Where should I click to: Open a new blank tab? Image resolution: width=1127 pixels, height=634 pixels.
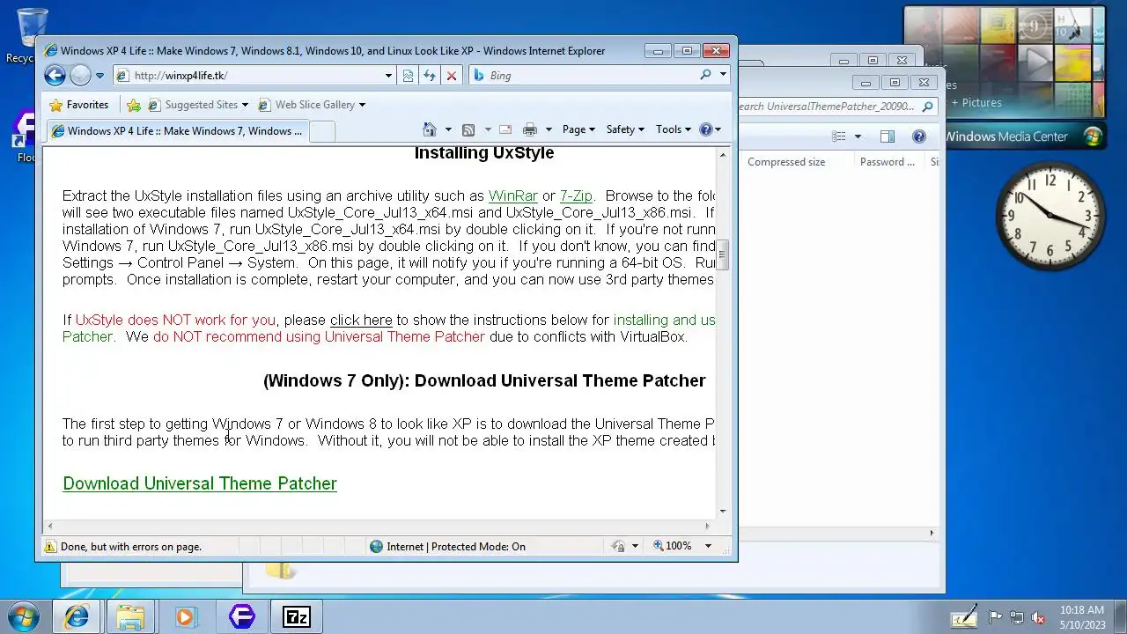pyautogui.click(x=321, y=131)
